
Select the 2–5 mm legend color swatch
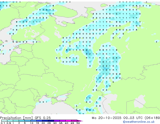click(22, 121)
